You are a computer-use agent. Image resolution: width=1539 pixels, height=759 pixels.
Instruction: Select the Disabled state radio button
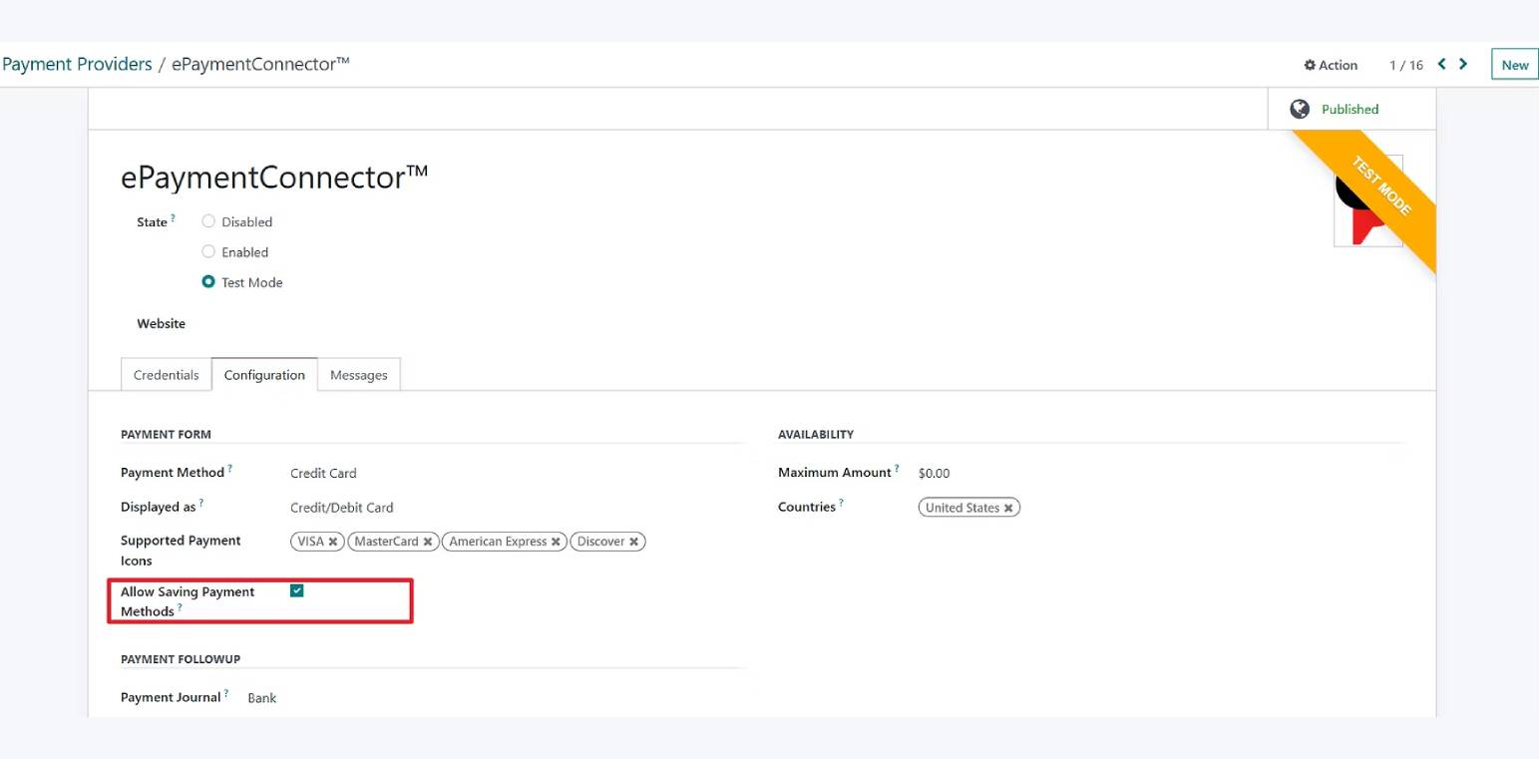pyautogui.click(x=208, y=221)
